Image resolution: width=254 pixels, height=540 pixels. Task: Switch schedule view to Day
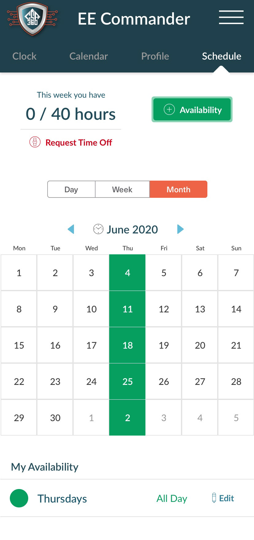pyautogui.click(x=71, y=189)
